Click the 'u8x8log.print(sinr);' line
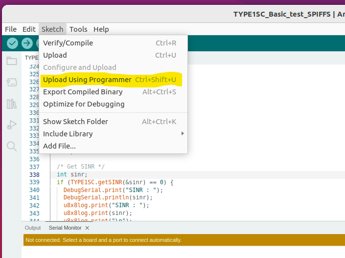Image resolution: width=345 pixels, height=258 pixels. [98, 213]
